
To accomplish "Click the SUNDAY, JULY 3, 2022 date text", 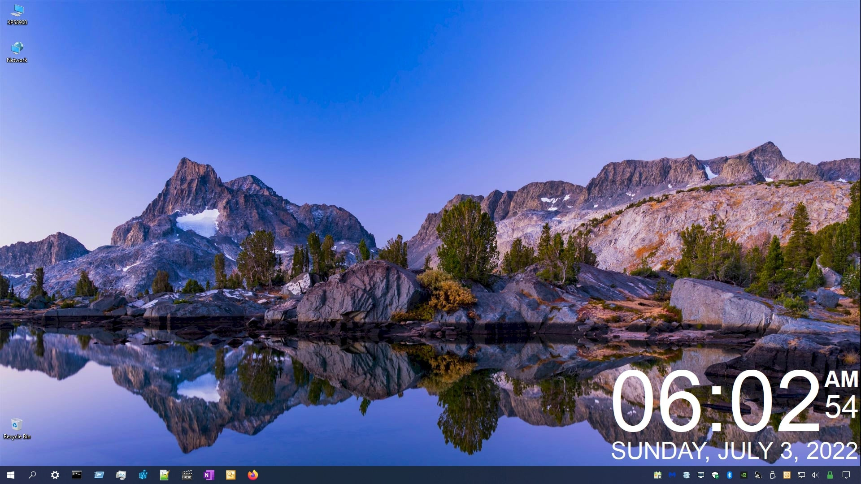I will coord(735,451).
